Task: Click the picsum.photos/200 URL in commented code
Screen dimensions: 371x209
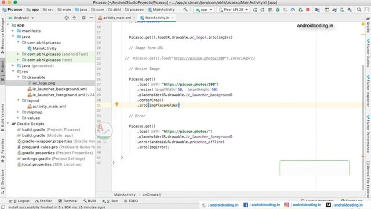Action: click(x=199, y=58)
